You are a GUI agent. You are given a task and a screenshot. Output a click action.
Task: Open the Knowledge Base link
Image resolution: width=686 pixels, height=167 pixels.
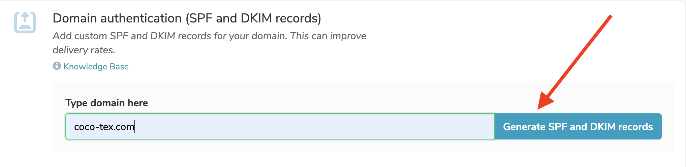pos(96,66)
